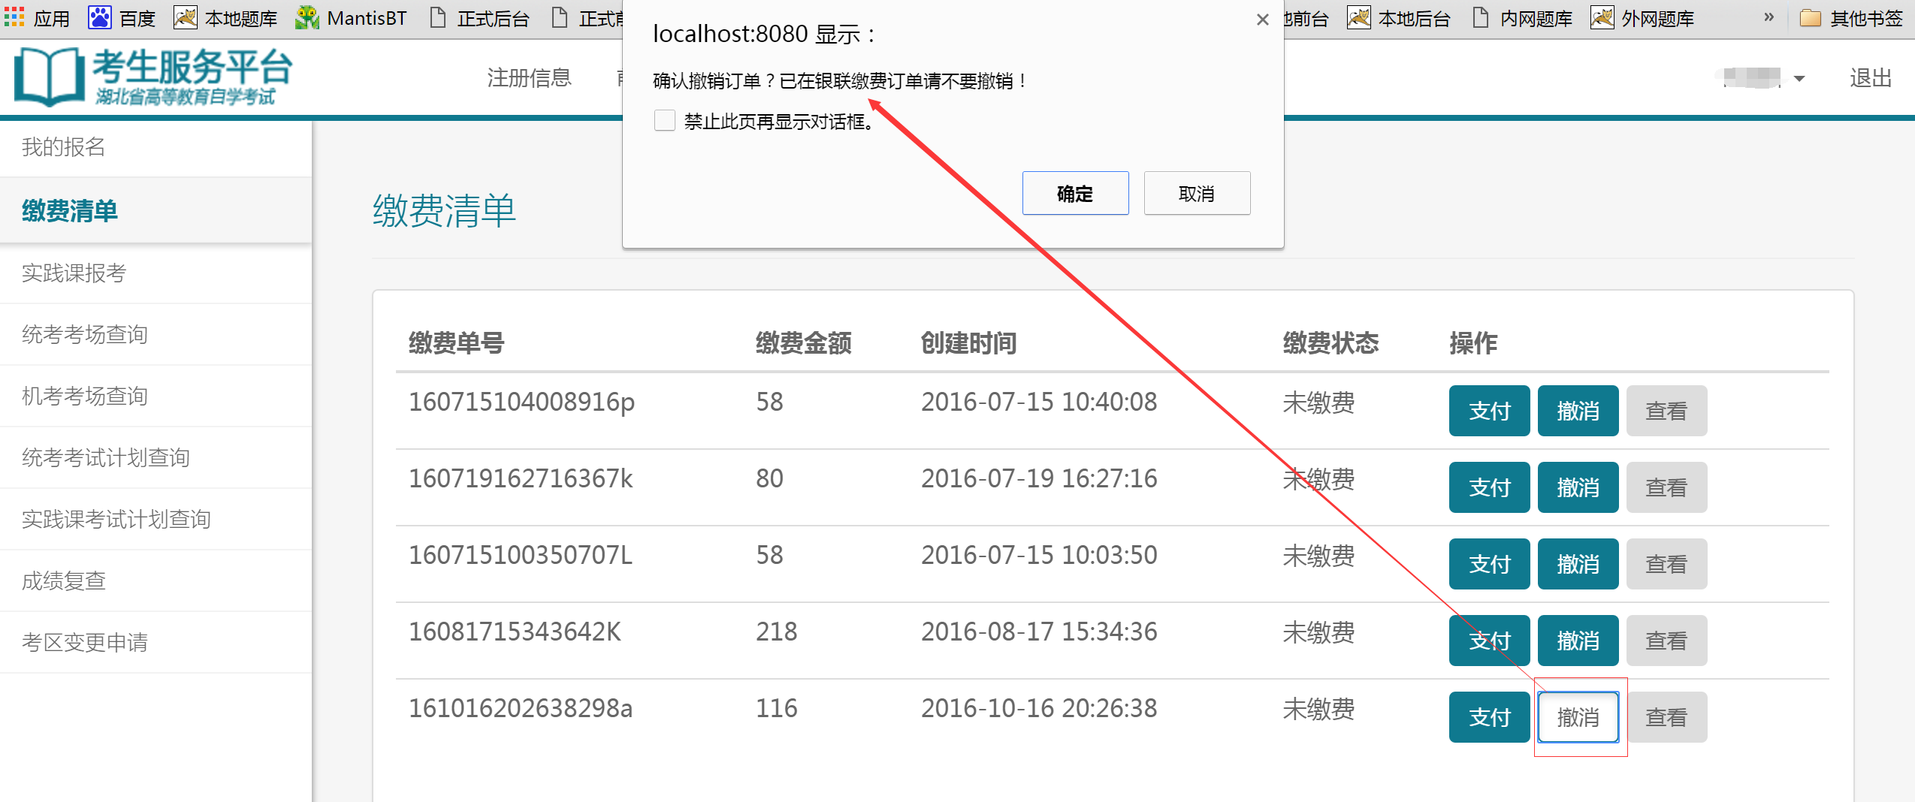Expand the bookmarks overflow chevron
Screen dimensions: 1915x802
click(x=1769, y=17)
